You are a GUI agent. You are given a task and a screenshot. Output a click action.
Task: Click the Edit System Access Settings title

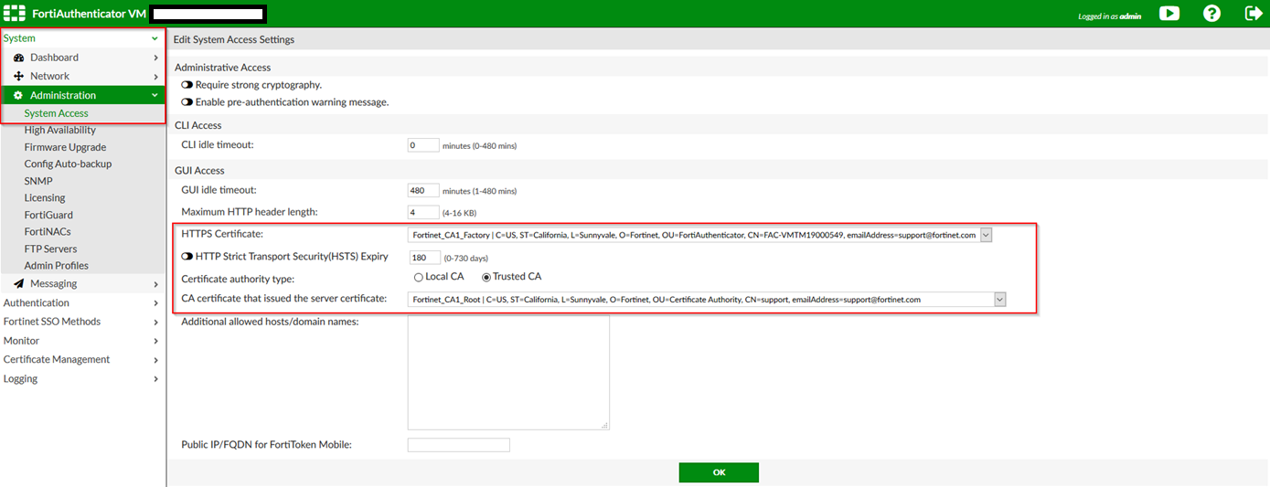[x=234, y=40]
